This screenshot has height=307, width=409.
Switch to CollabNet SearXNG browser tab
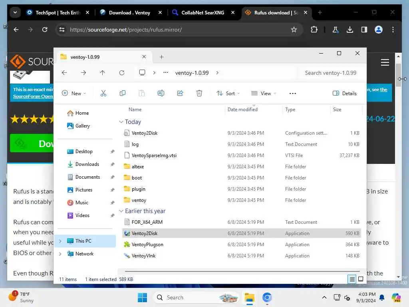(203, 12)
